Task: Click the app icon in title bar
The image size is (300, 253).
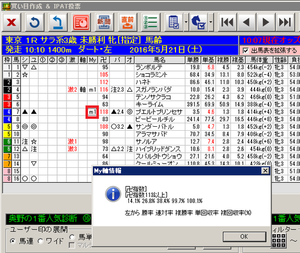Action: 6,6
